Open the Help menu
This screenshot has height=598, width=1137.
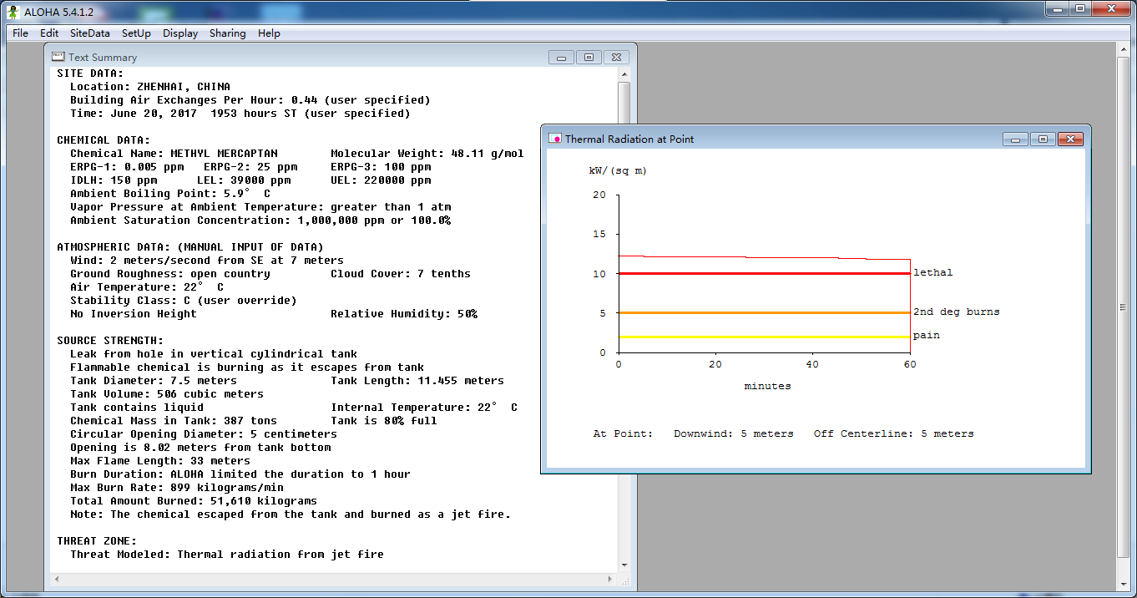pos(269,33)
